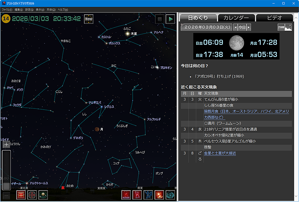The width and height of the screenshot is (299, 202).
Task: Click the red star marker icon
Action: [159, 195]
